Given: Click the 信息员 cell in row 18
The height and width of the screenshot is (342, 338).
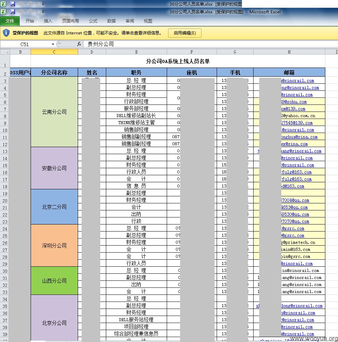Looking at the screenshot, I should (136, 186).
